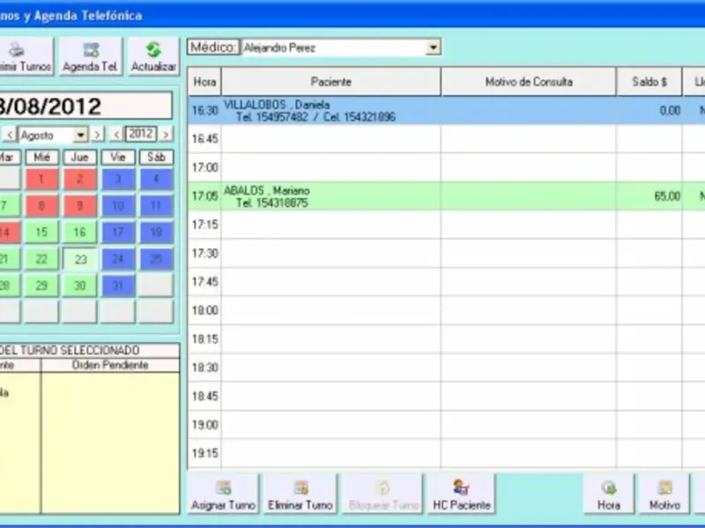Select the 17:00 time slot
This screenshot has width=705, height=528.
pos(447,167)
